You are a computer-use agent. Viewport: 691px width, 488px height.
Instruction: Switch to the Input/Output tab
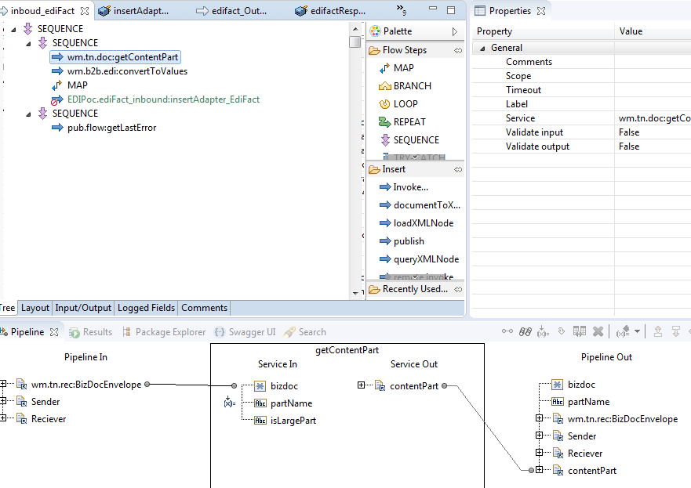[x=83, y=308]
